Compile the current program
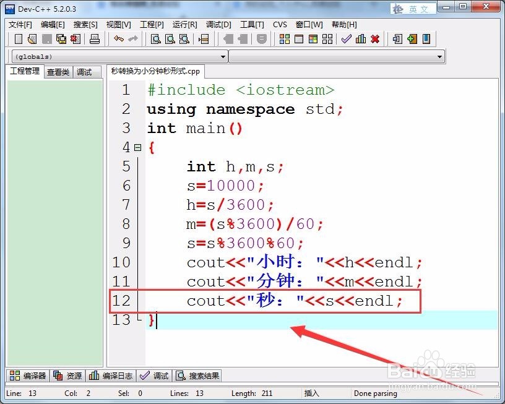This screenshot has height=404, width=505. pyautogui.click(x=284, y=38)
